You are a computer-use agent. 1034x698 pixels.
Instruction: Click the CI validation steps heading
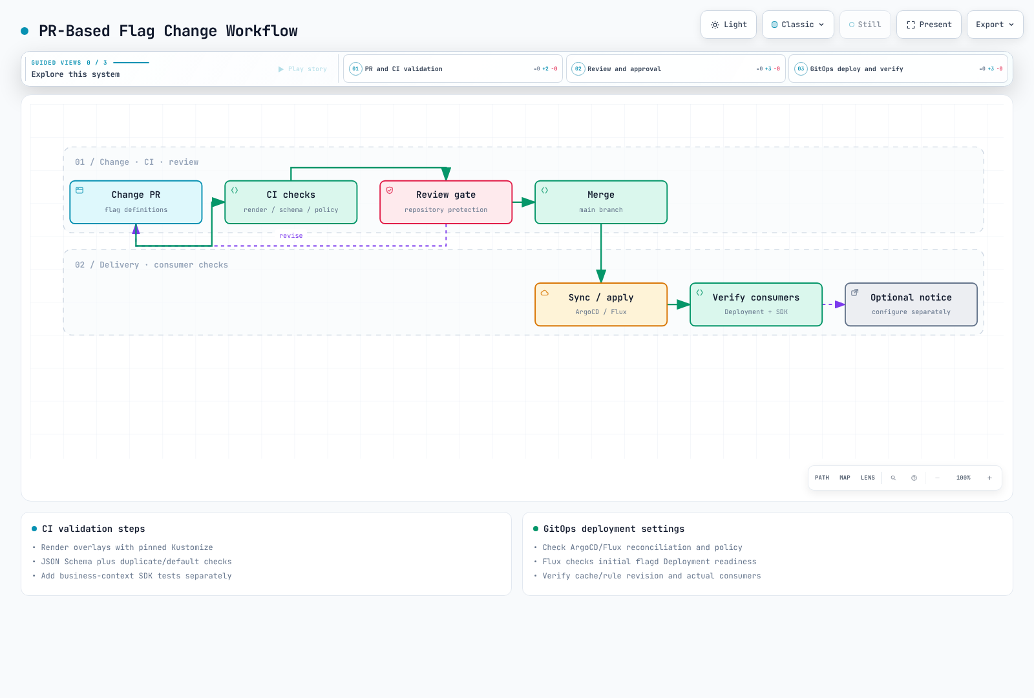click(x=94, y=529)
